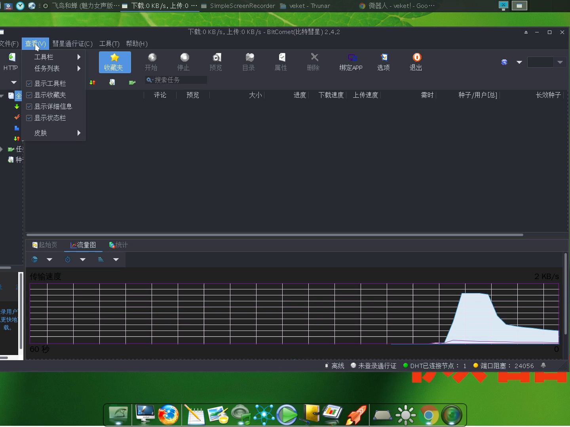The image size is (570, 427).
Task: Click the pie chart icon in traffic panel
Action: (35, 259)
